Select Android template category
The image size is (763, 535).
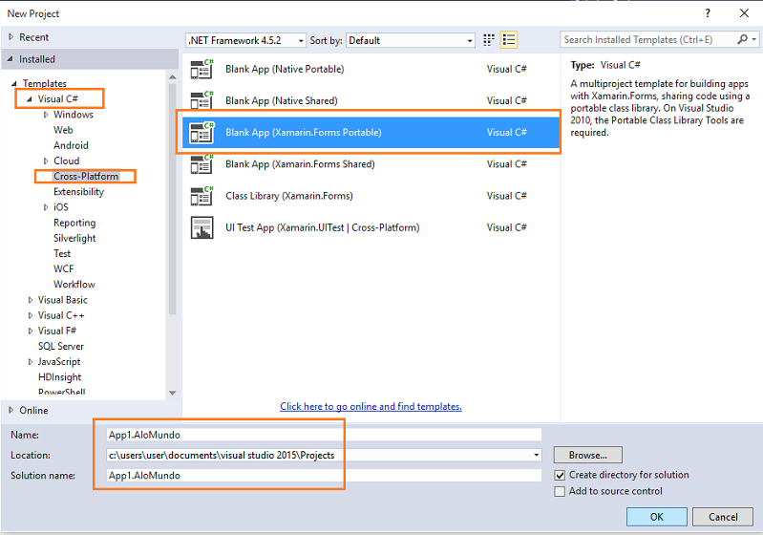click(71, 145)
